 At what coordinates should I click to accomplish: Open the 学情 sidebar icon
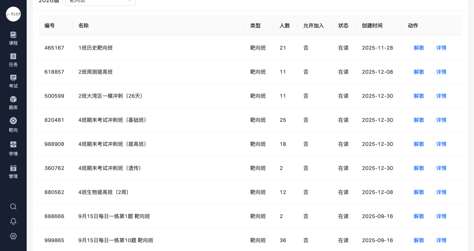[13, 149]
